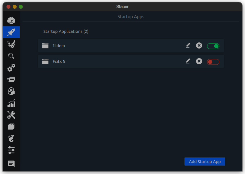Screen dimensions: 245x174
Task: Edit the fildem startup entry
Action: (188, 45)
